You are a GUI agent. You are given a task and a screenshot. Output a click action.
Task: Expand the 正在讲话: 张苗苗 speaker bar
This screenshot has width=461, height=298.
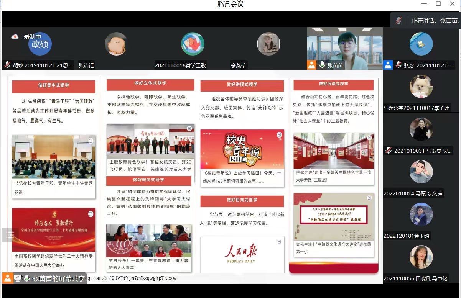(434, 21)
